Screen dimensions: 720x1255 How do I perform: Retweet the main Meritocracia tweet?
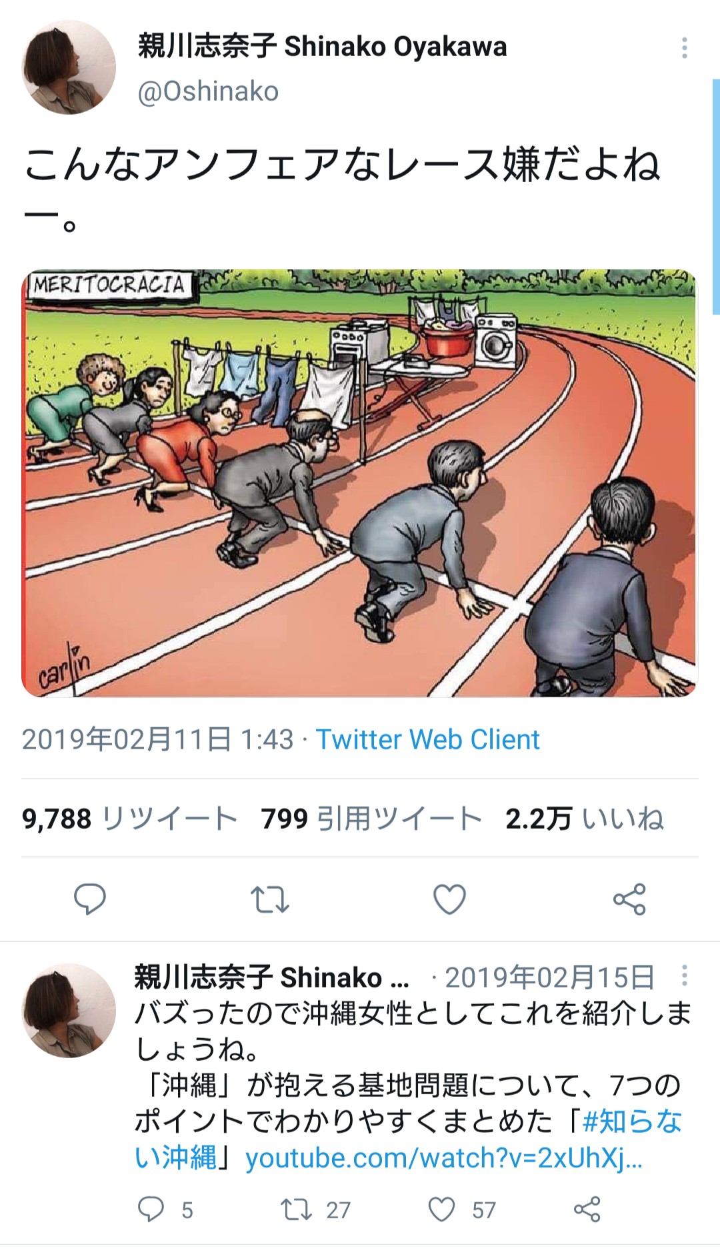pyautogui.click(x=270, y=899)
